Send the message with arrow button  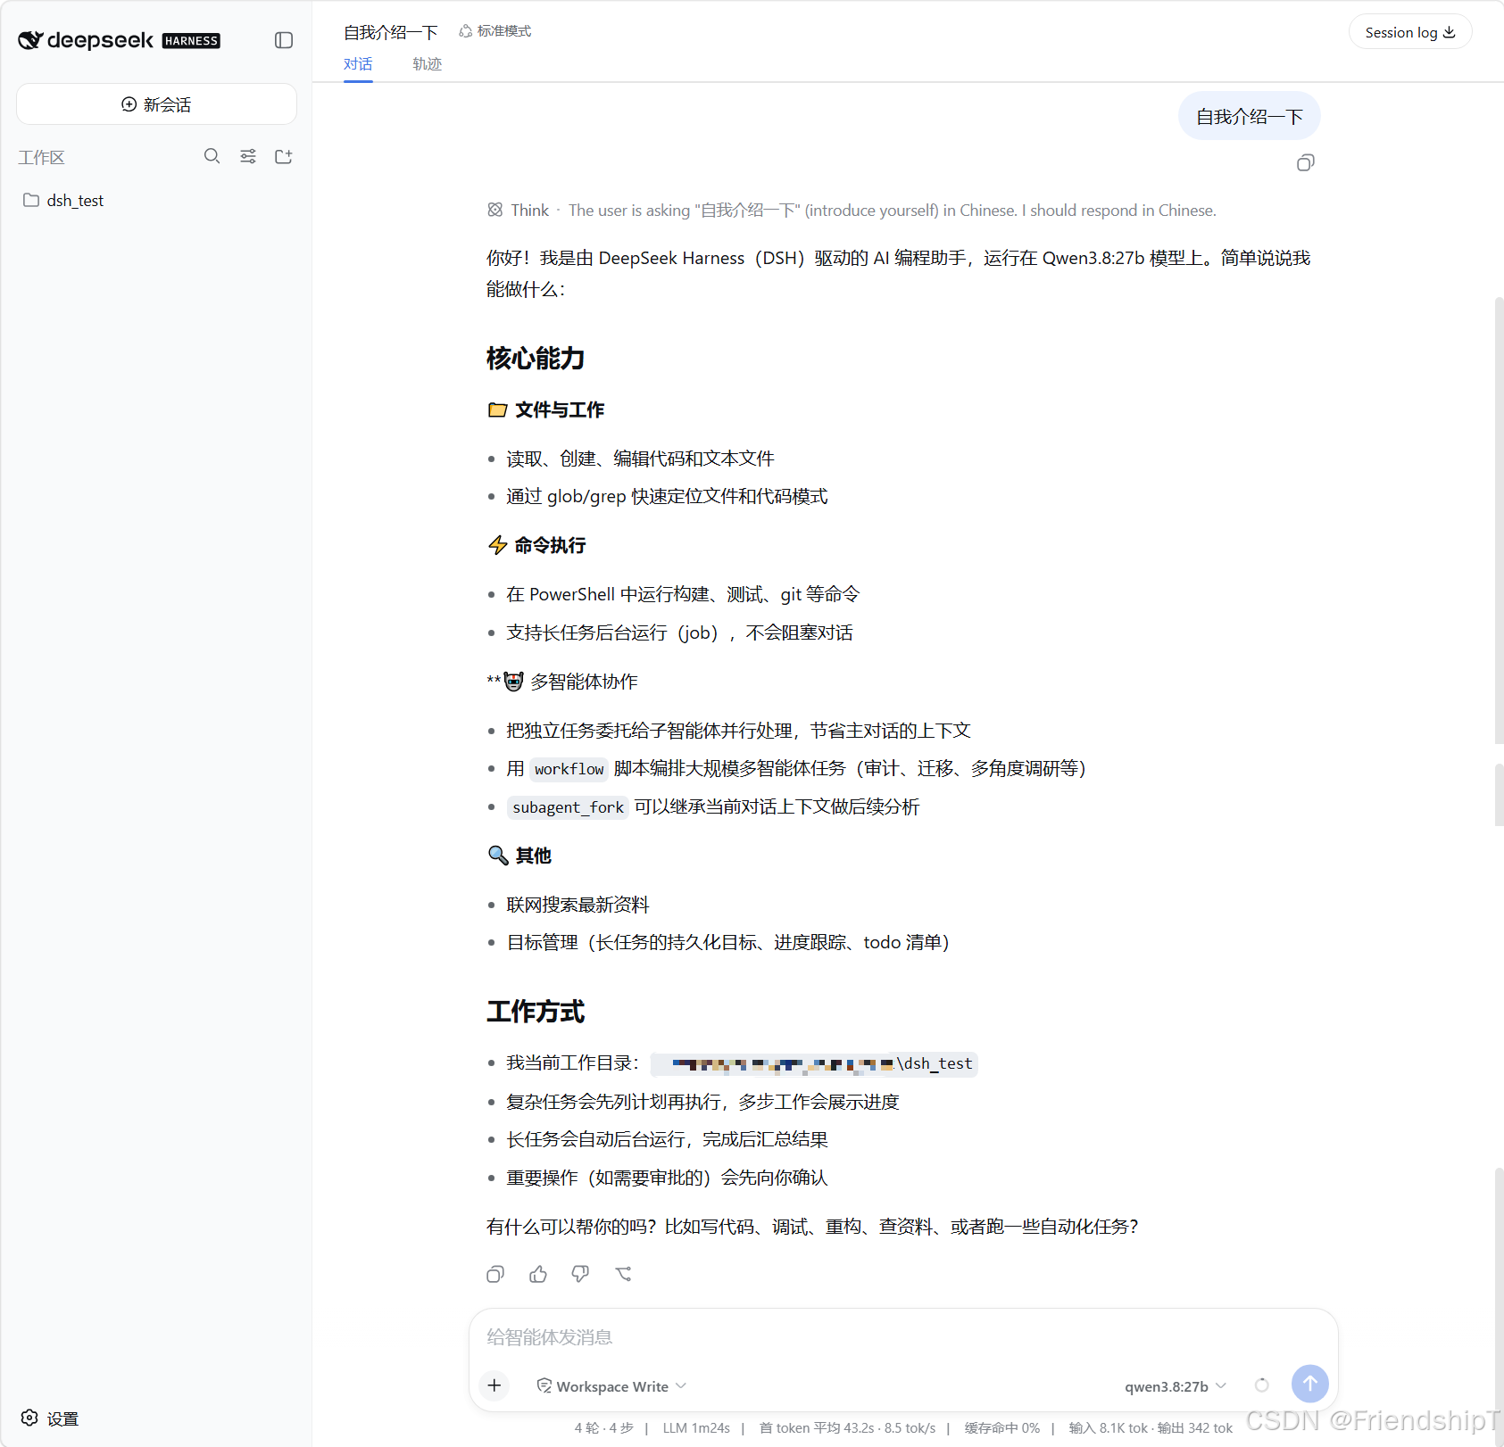click(1309, 1384)
